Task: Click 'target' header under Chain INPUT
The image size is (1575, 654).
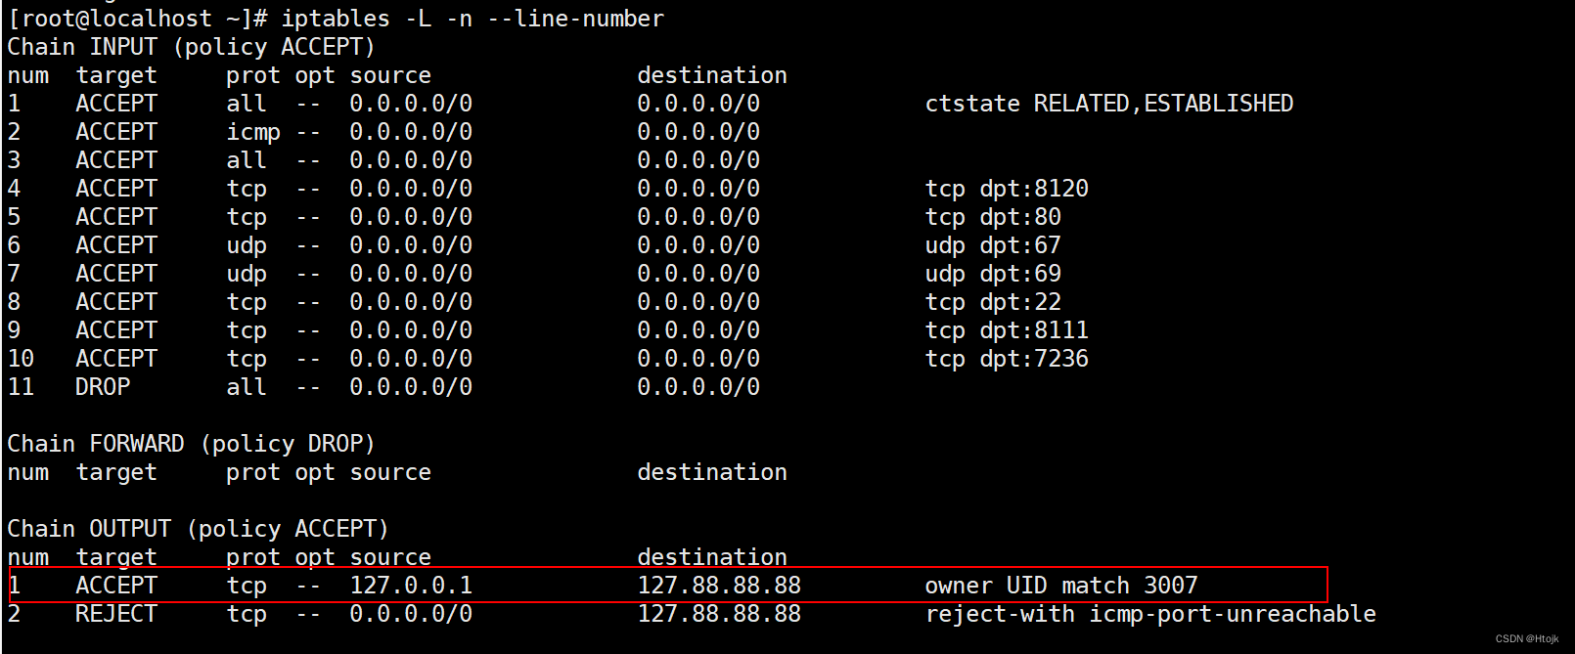Action: (x=116, y=75)
